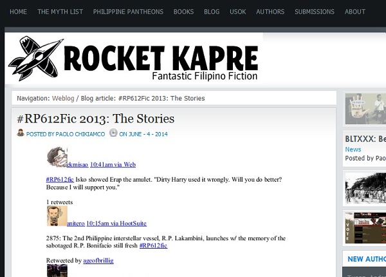Open the Authors page

coord(270,12)
